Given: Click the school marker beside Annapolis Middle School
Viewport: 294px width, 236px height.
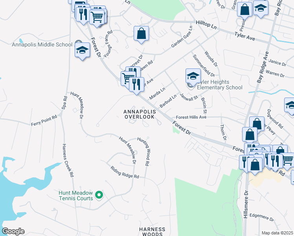Looking at the screenshot, I should click(x=82, y=50).
